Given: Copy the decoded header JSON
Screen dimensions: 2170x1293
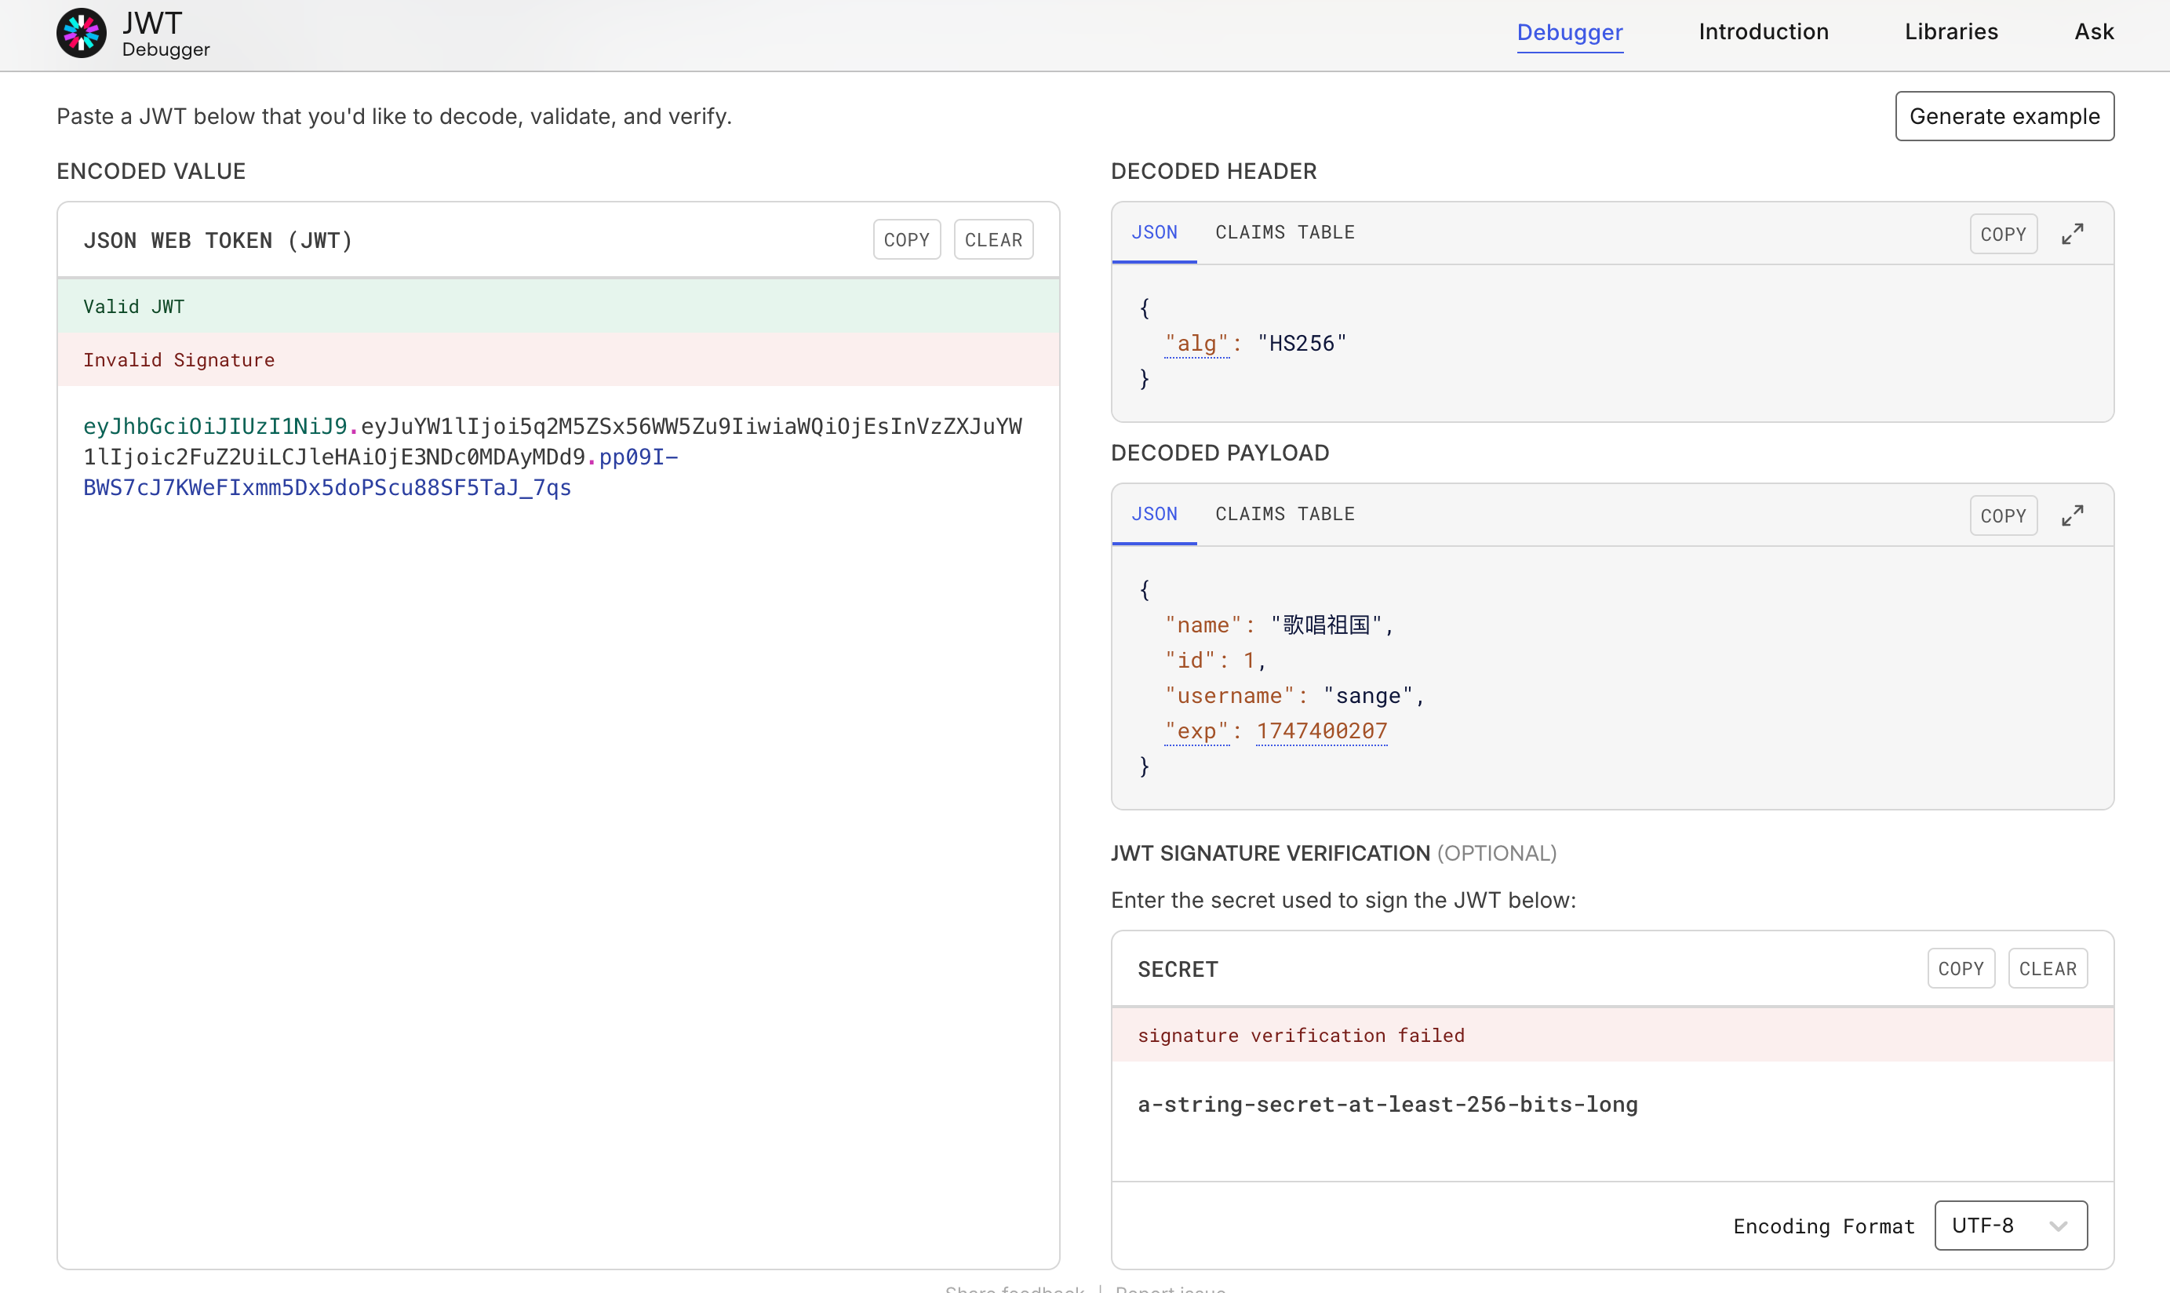Looking at the screenshot, I should [x=2003, y=234].
